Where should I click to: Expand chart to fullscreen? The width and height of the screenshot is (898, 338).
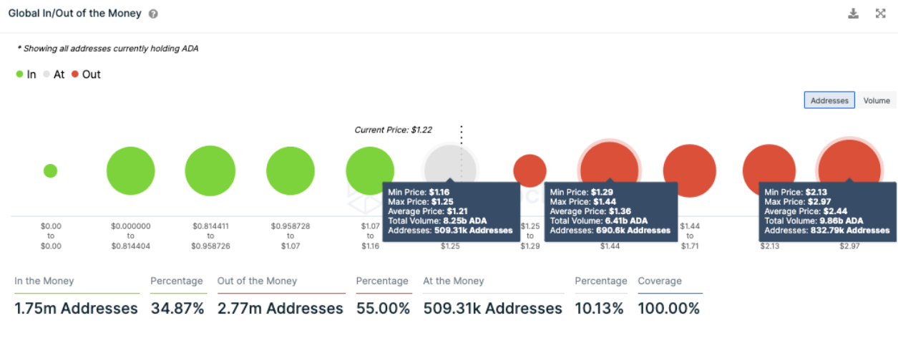coord(881,14)
